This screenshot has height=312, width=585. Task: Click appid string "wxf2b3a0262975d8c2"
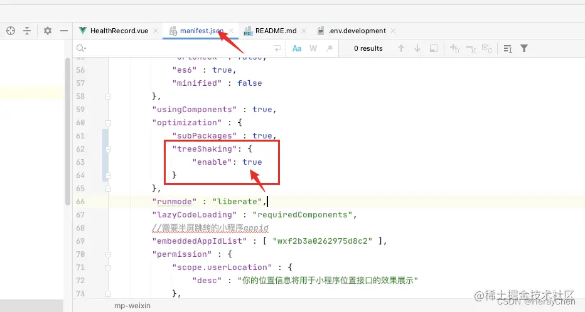click(323, 241)
